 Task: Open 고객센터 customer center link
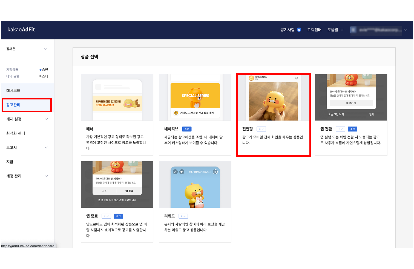point(314,30)
